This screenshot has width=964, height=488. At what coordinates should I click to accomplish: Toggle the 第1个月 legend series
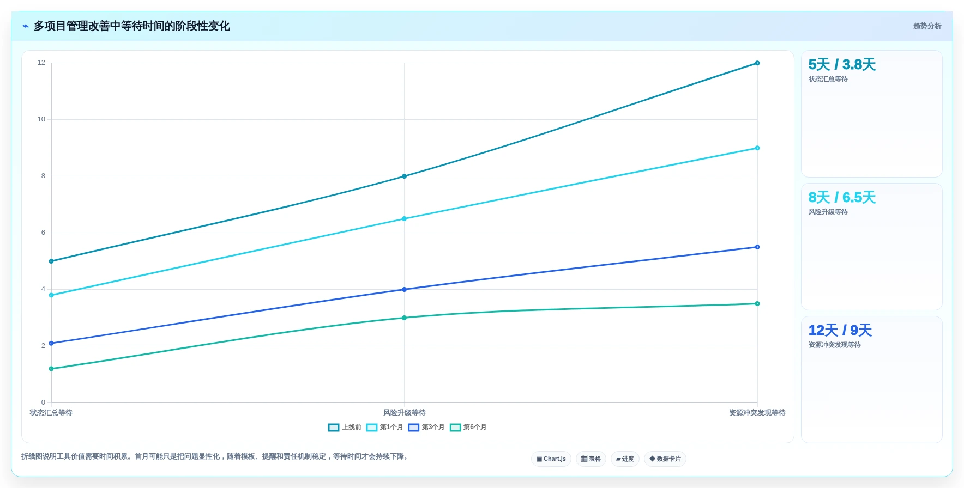point(384,428)
